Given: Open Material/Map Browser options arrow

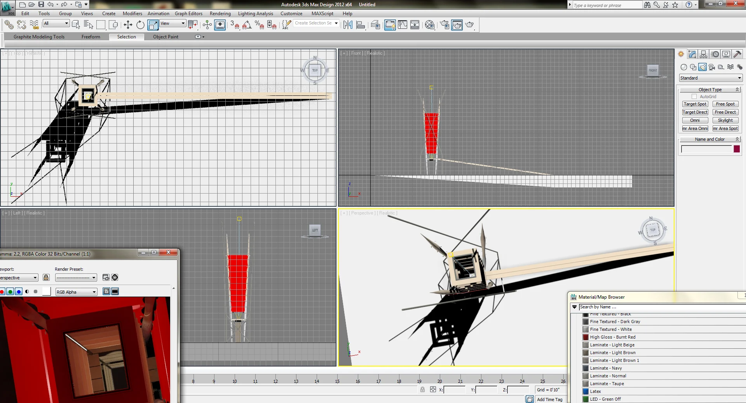Looking at the screenshot, I should [x=574, y=307].
